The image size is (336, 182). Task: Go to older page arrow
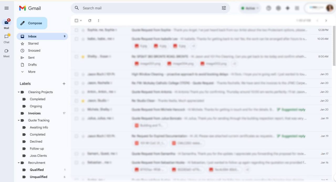[x=326, y=20]
